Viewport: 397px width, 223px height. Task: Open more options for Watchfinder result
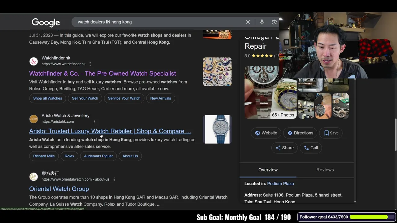90,64
